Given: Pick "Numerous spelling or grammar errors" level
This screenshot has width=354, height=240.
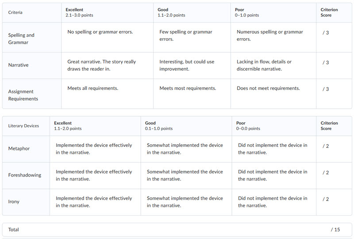Looking at the screenshot, I should (273, 37).
